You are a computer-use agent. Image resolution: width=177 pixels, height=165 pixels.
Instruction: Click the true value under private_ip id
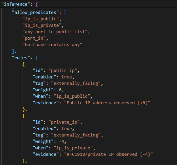(x=67, y=129)
